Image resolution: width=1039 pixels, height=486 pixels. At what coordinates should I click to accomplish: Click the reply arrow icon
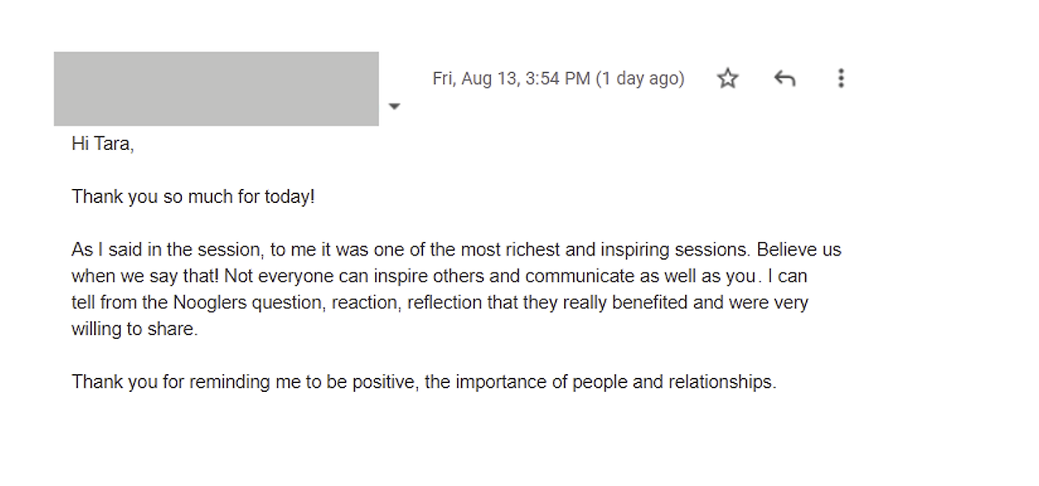[x=784, y=78]
